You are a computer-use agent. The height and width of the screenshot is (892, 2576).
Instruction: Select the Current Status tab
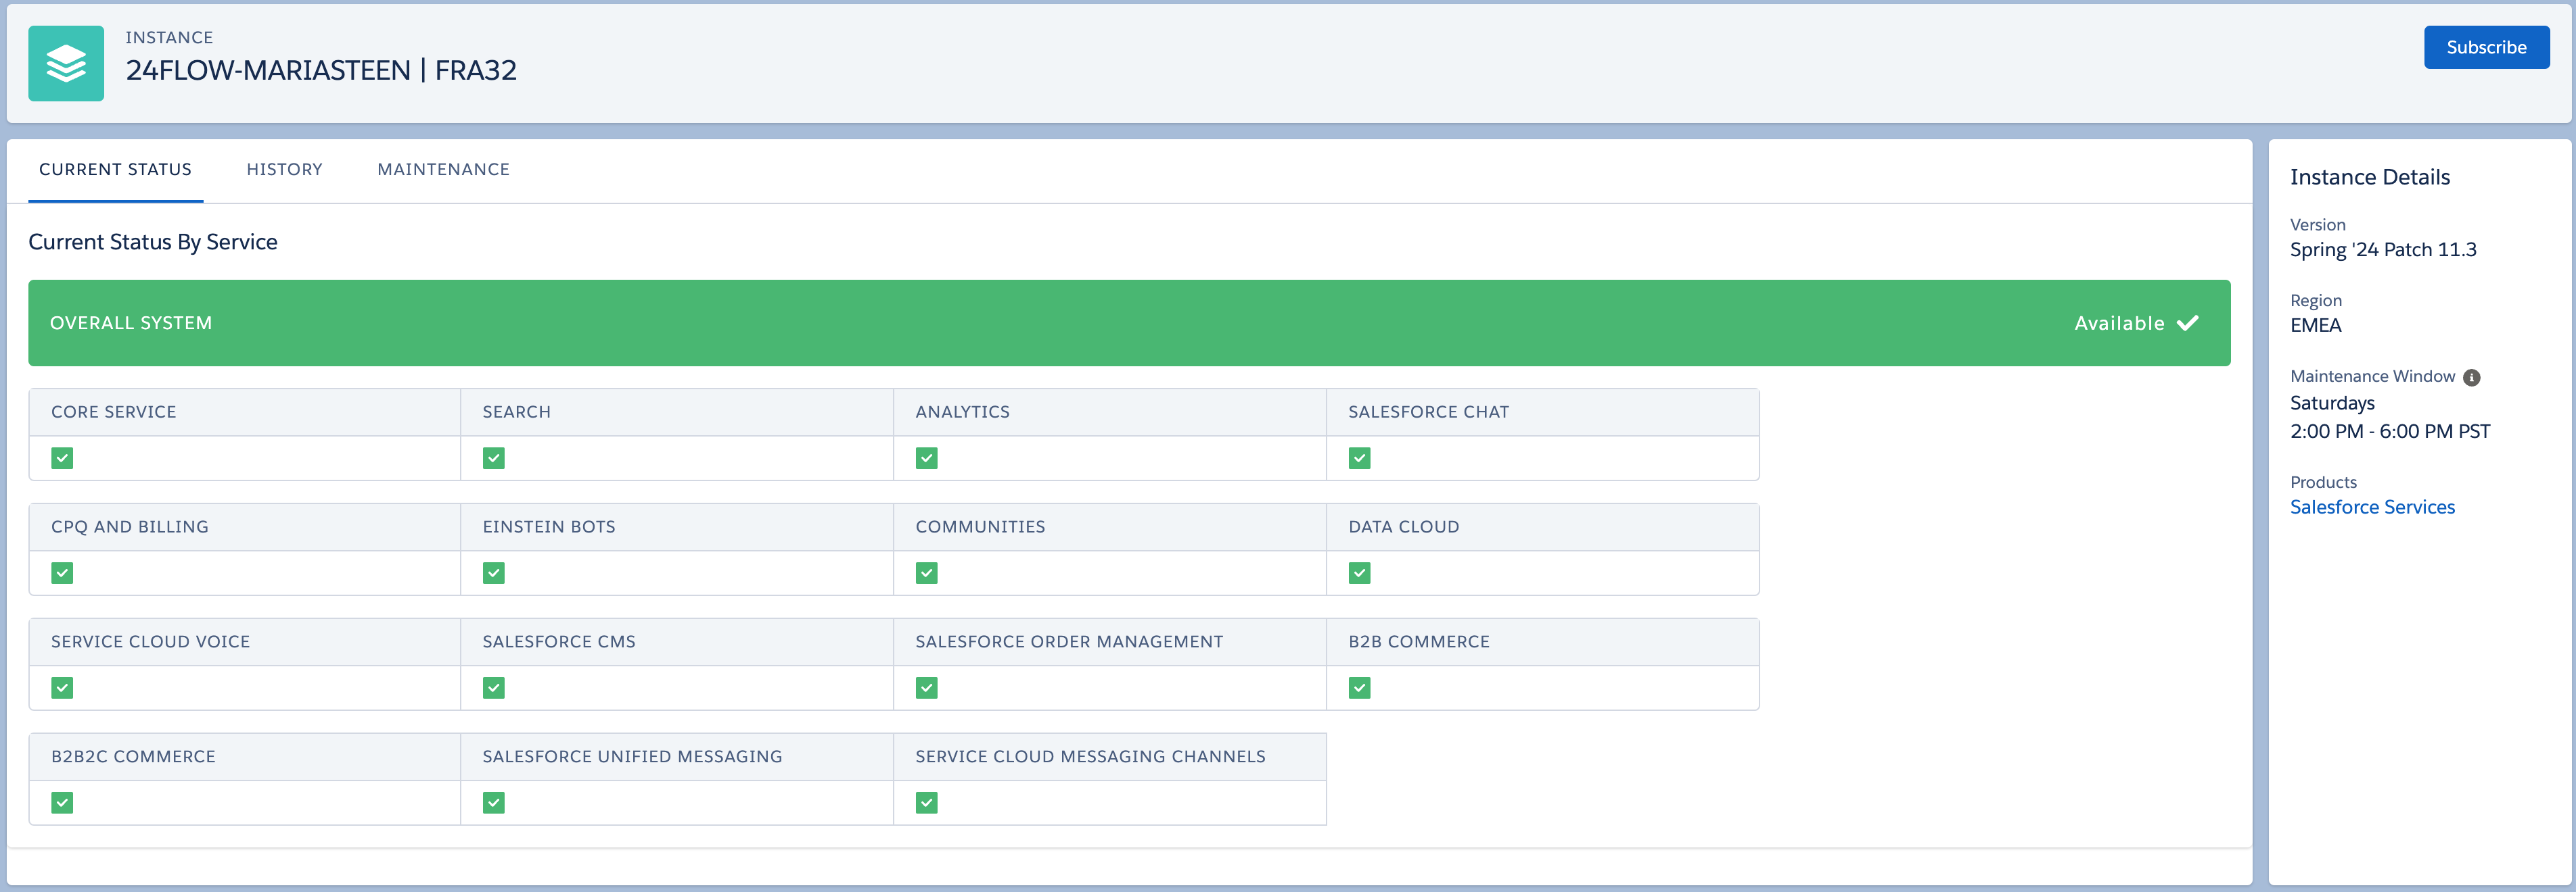115,170
